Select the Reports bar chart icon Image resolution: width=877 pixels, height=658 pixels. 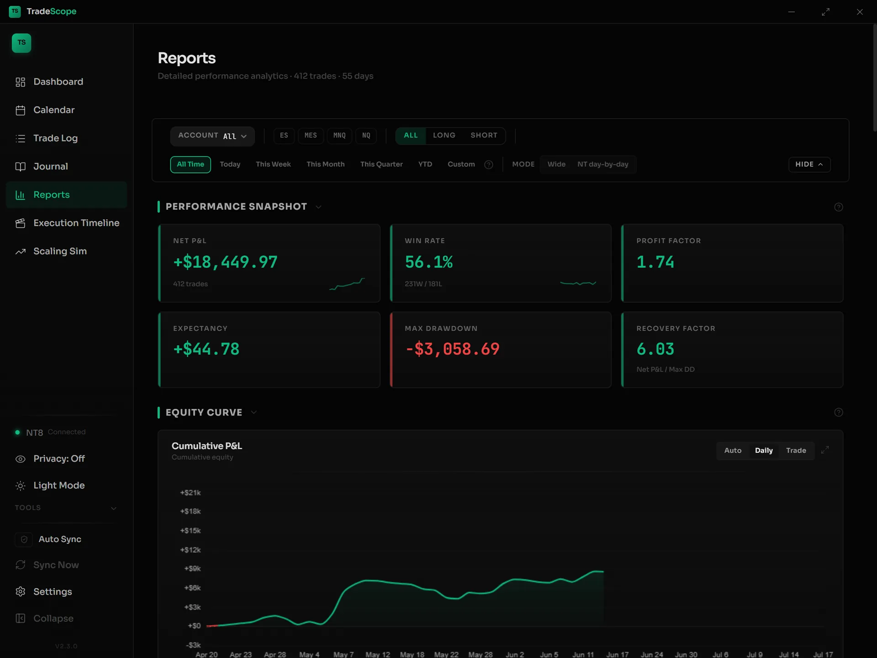20,195
